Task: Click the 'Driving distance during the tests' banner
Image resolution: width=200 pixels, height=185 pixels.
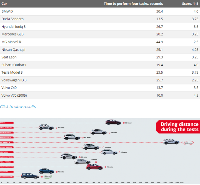Action: coord(178,127)
